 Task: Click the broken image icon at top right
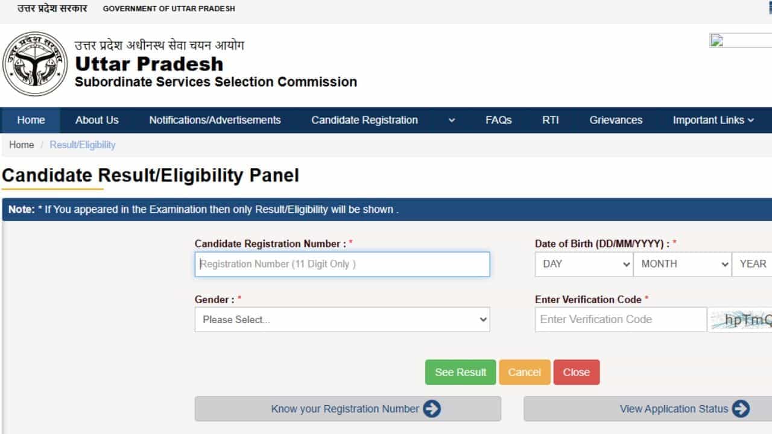click(x=717, y=41)
